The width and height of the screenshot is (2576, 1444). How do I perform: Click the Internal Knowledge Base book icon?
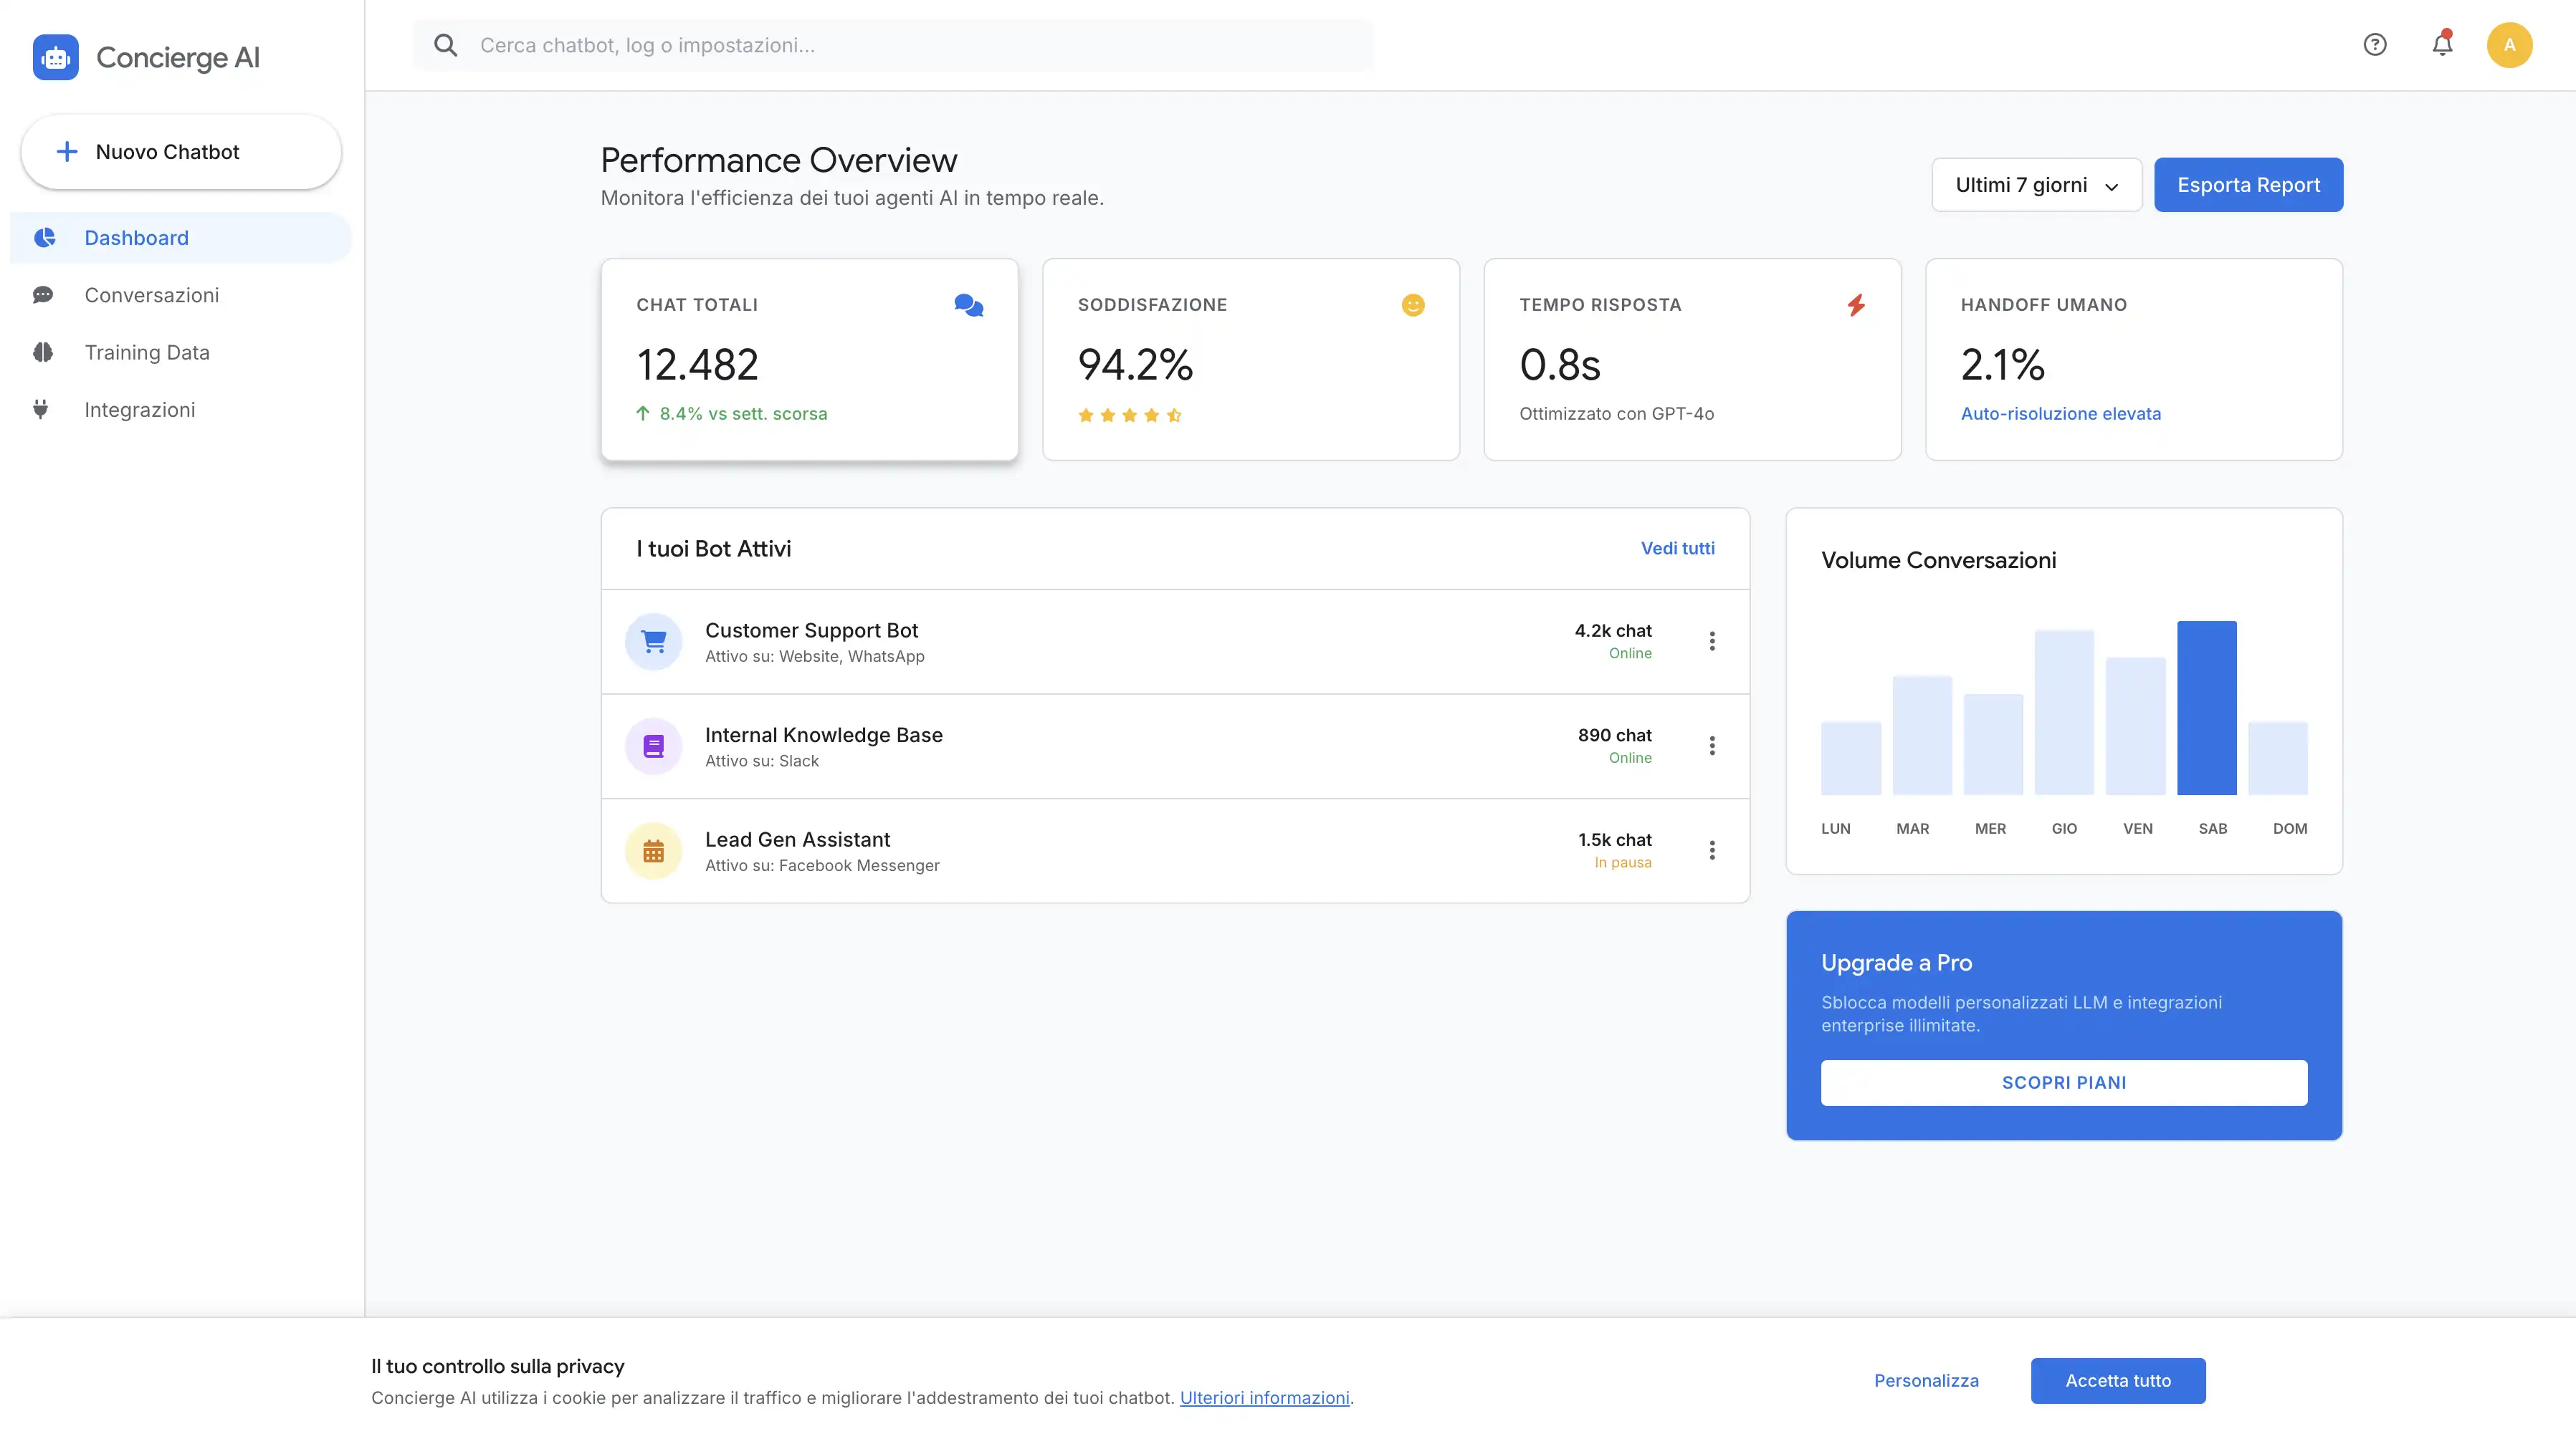pos(653,746)
